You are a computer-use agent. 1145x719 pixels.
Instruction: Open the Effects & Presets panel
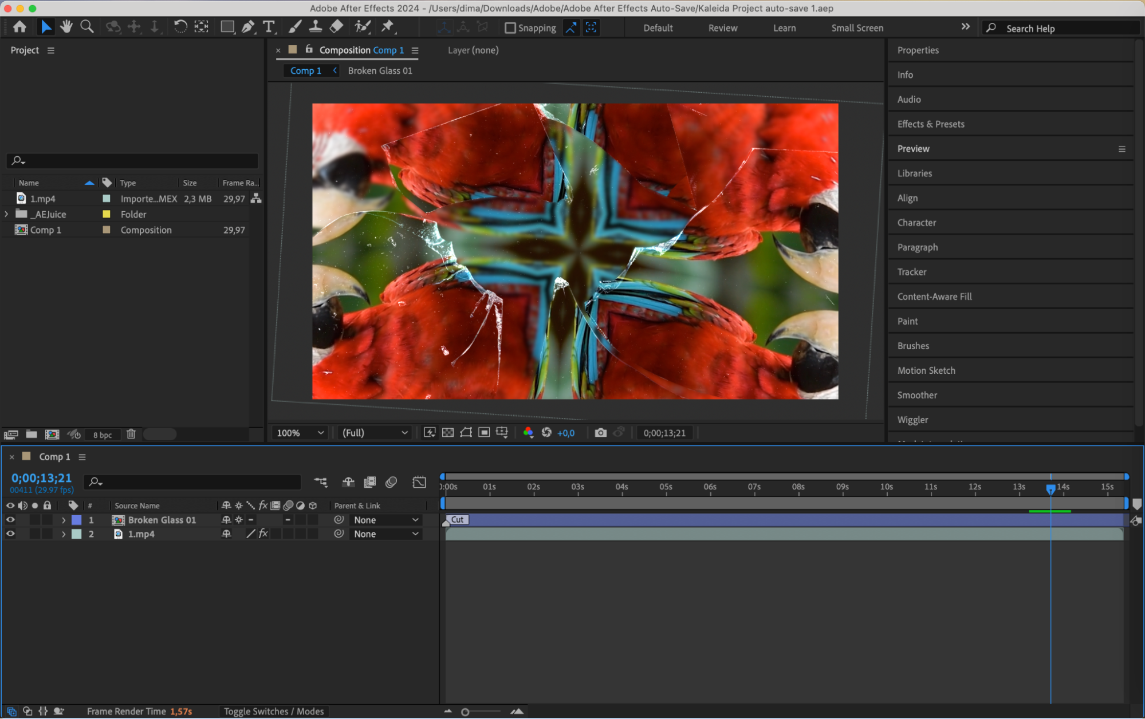click(x=930, y=124)
